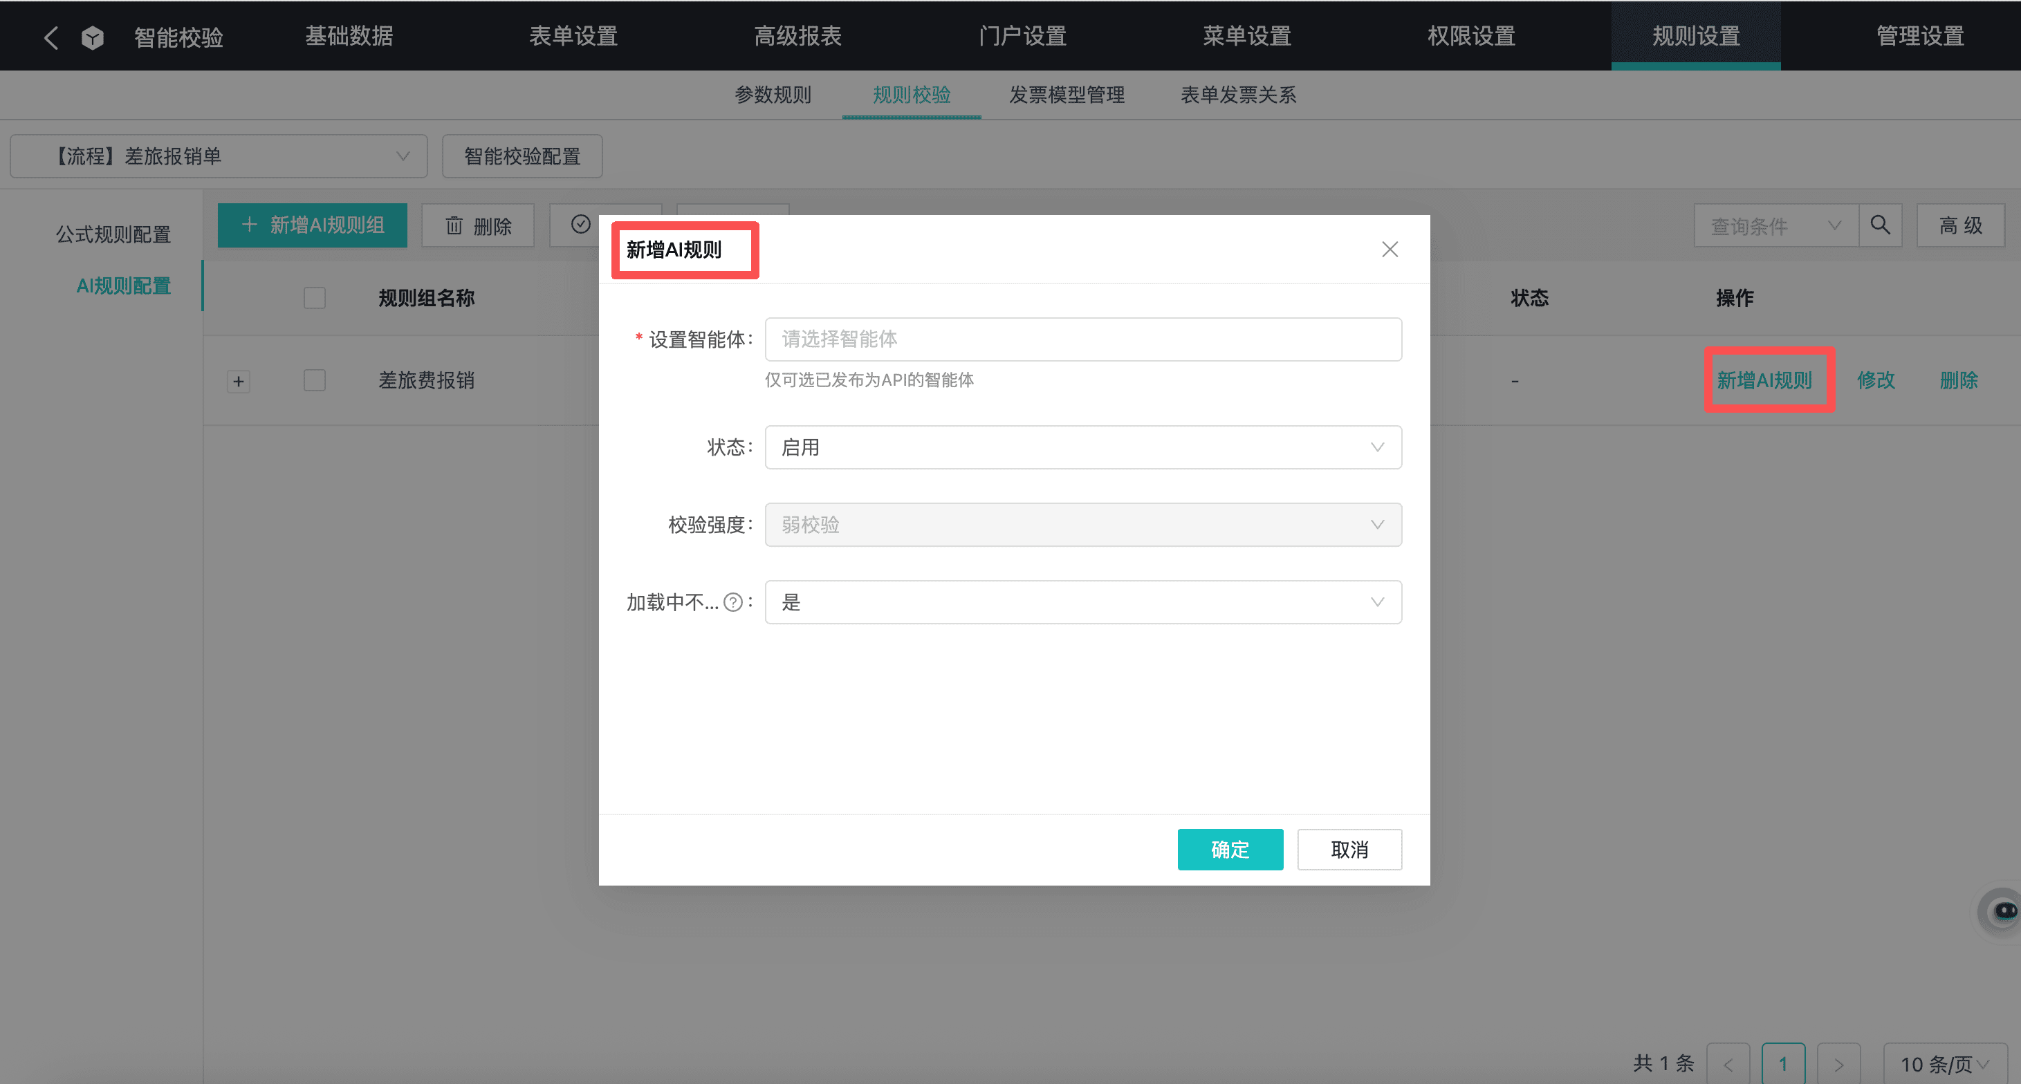This screenshot has height=1084, width=2021.
Task: Go to previous page arrow
Action: pyautogui.click(x=1728, y=1064)
